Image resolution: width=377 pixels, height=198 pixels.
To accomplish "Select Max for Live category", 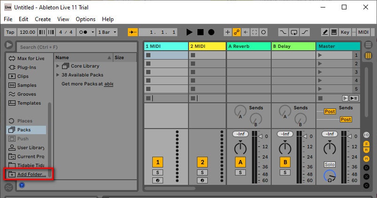I will click(26, 58).
